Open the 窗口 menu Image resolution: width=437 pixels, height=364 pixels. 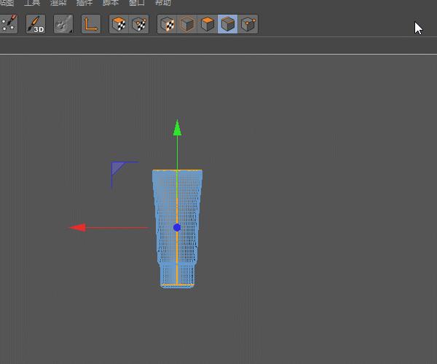coord(137,3)
